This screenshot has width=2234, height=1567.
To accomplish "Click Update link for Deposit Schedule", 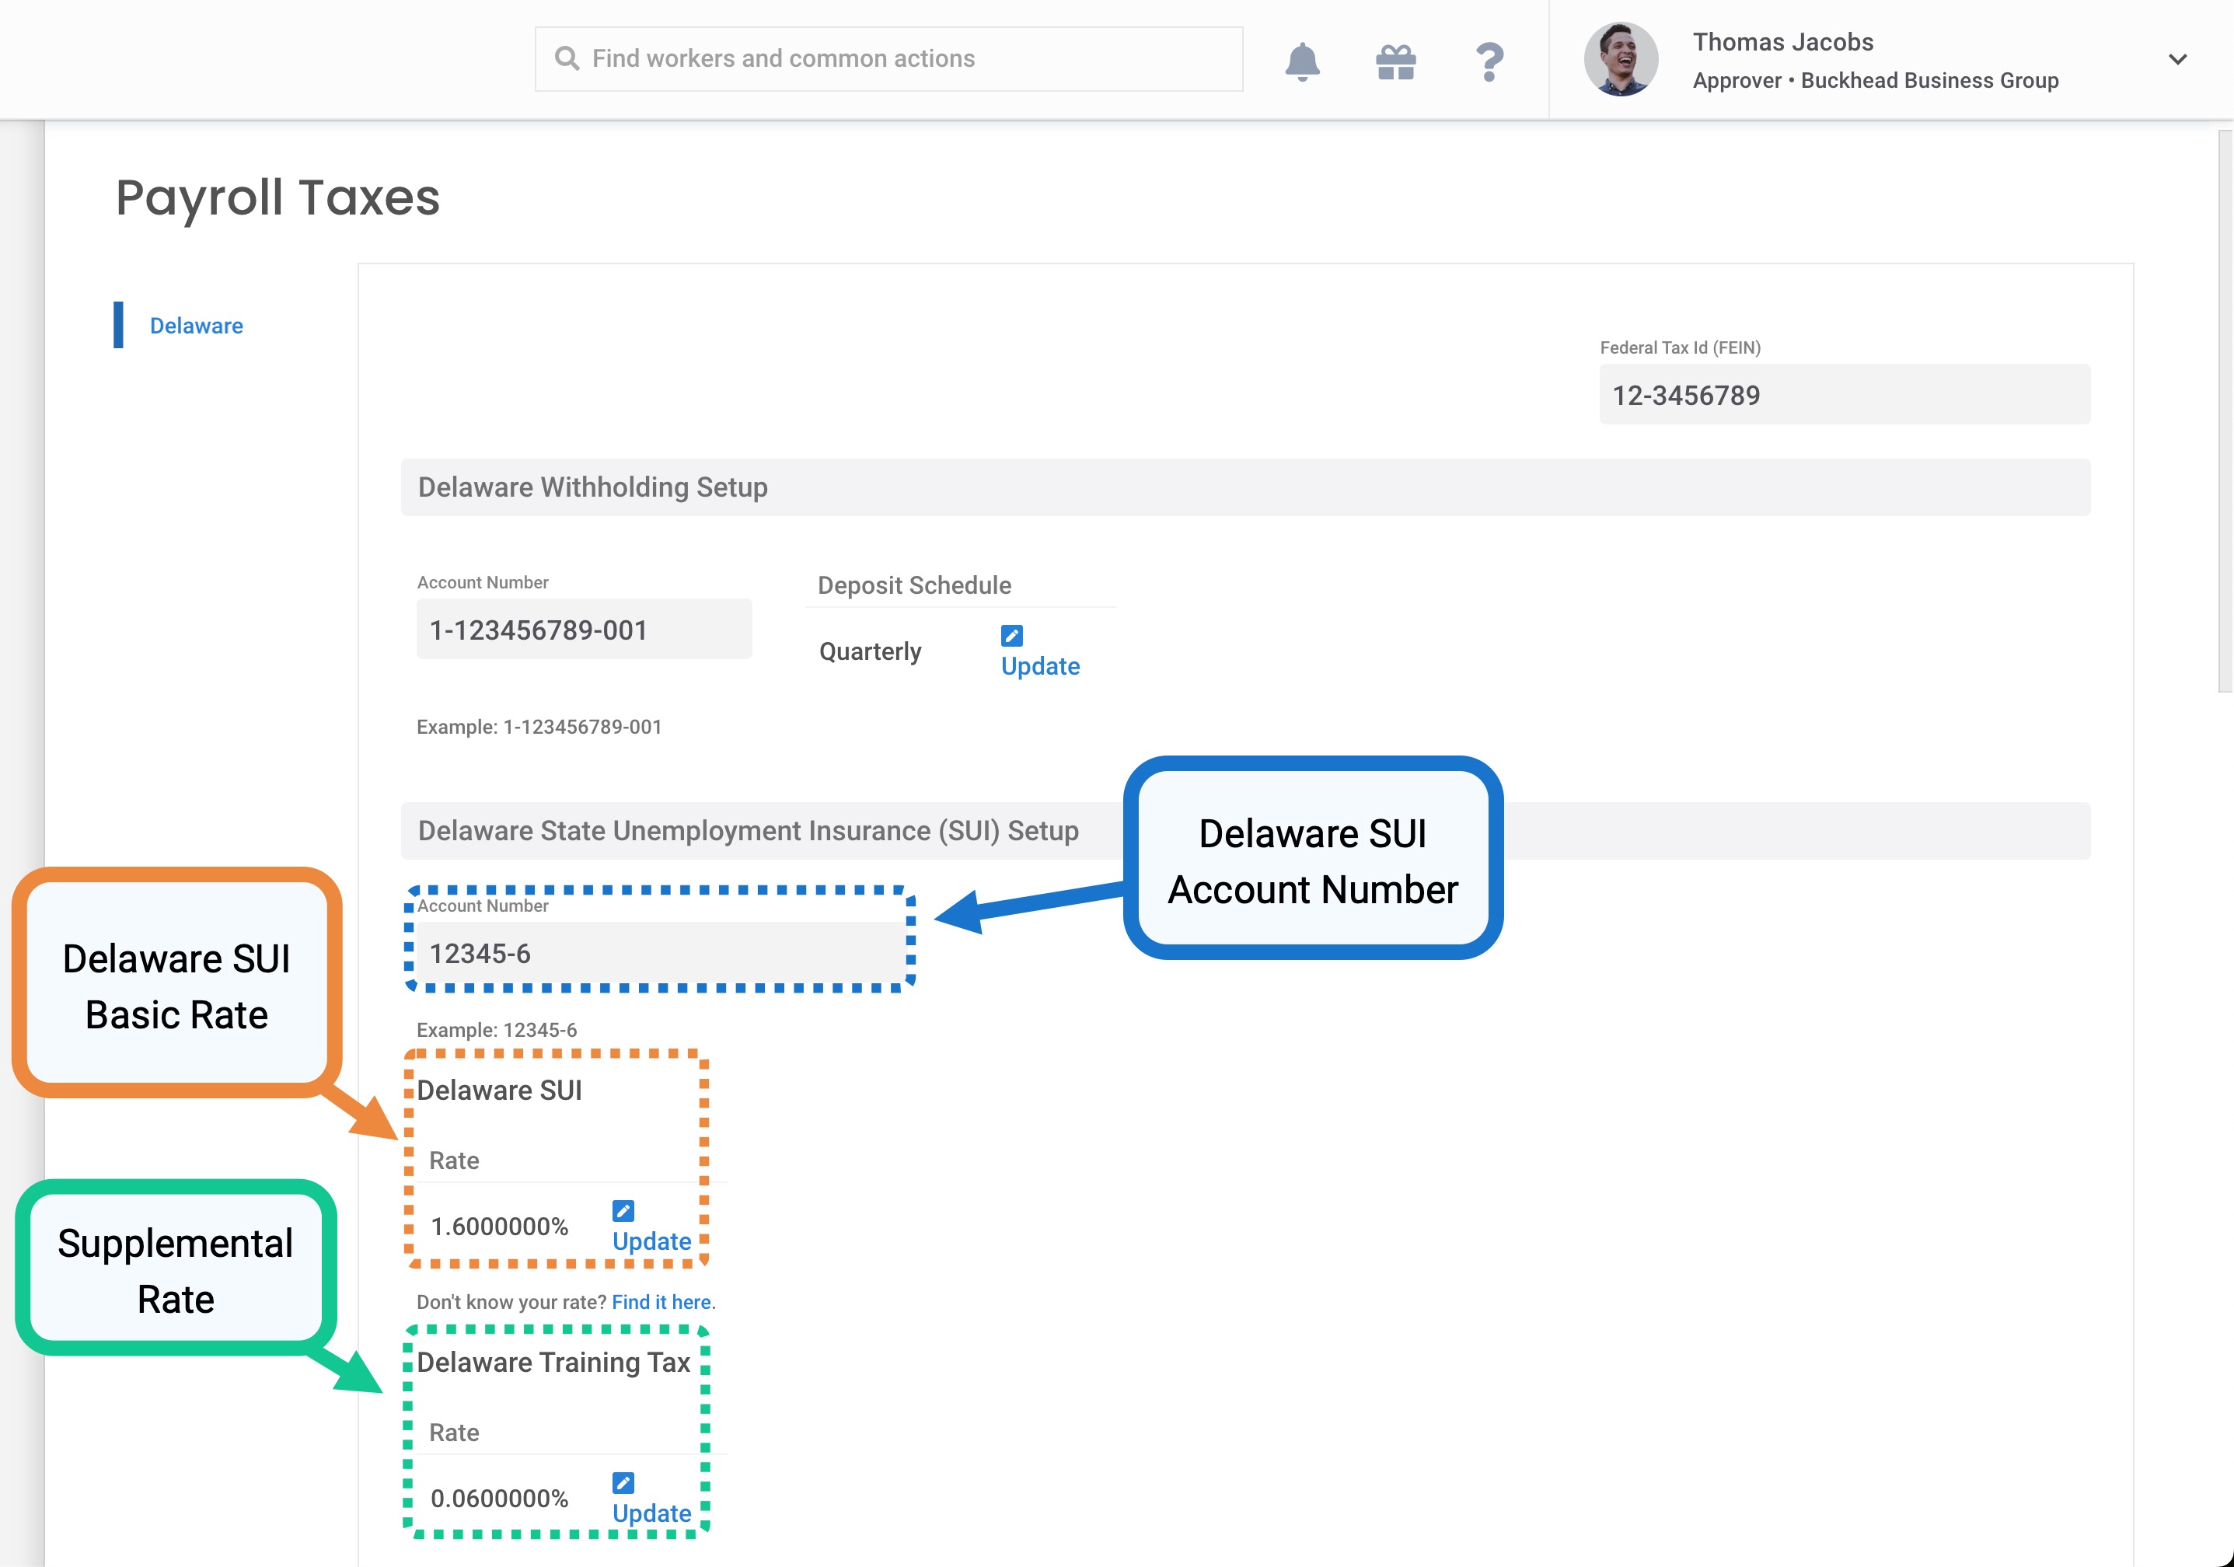I will 1039,666.
